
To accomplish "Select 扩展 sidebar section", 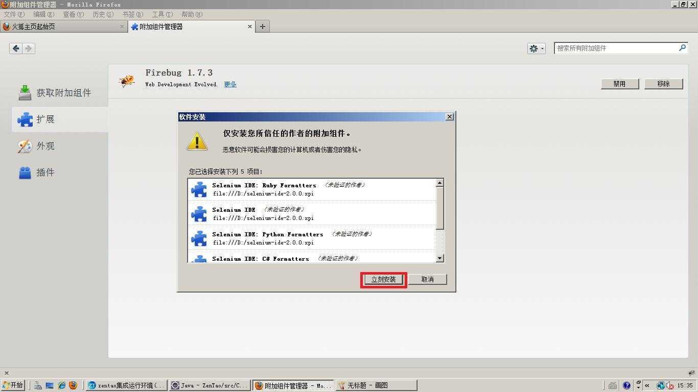I will point(60,119).
